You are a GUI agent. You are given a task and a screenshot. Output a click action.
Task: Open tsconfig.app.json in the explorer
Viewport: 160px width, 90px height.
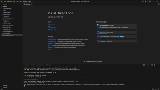[x=8, y=31]
